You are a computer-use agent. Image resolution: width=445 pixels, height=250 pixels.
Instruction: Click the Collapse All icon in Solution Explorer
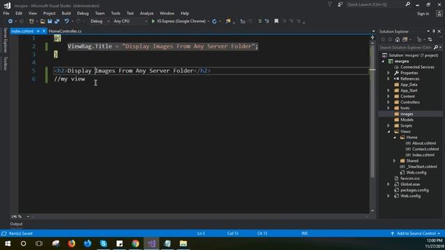430,40
